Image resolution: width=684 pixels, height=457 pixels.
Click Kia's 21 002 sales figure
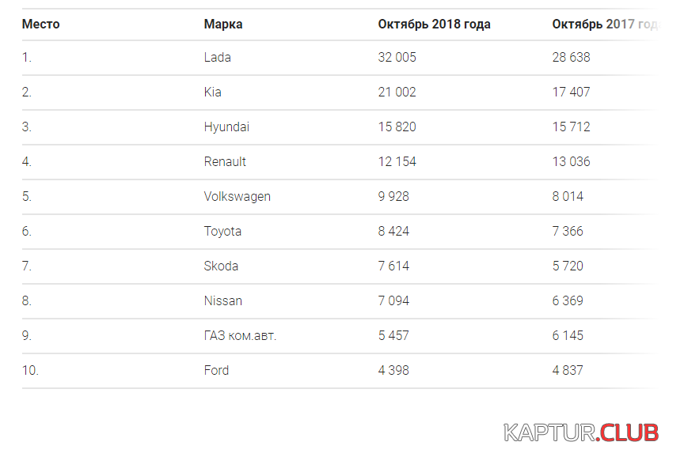[x=397, y=92]
